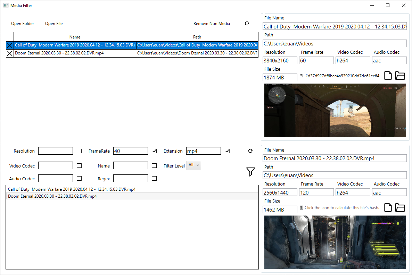Open the containing folder for the Call of Duty file

pyautogui.click(x=400, y=76)
